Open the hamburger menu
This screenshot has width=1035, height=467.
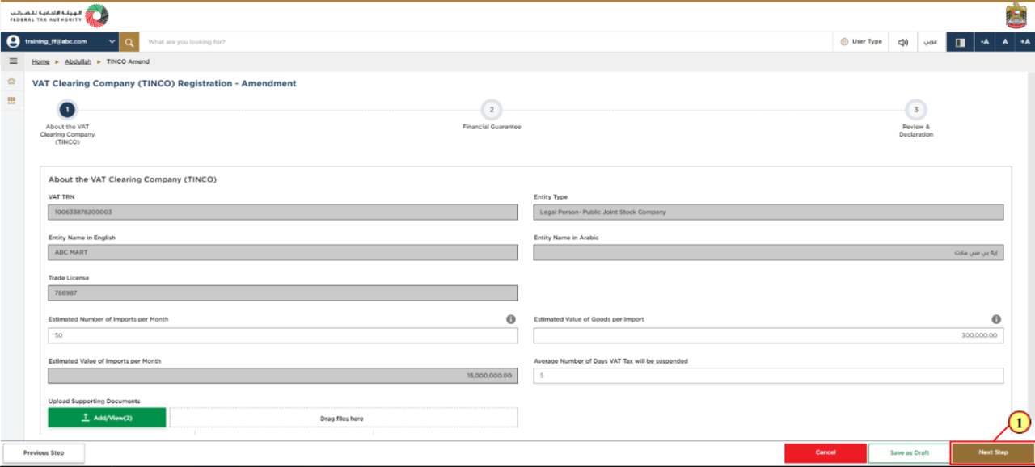coord(13,61)
